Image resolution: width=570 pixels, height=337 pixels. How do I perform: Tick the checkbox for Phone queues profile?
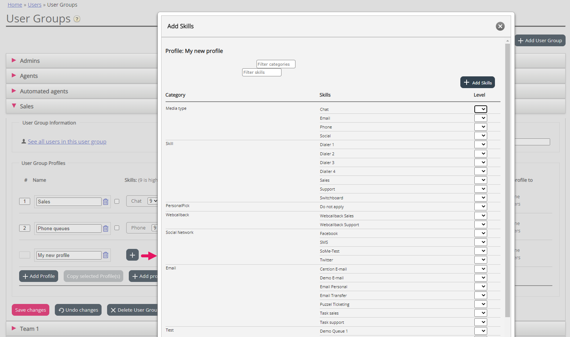click(117, 228)
